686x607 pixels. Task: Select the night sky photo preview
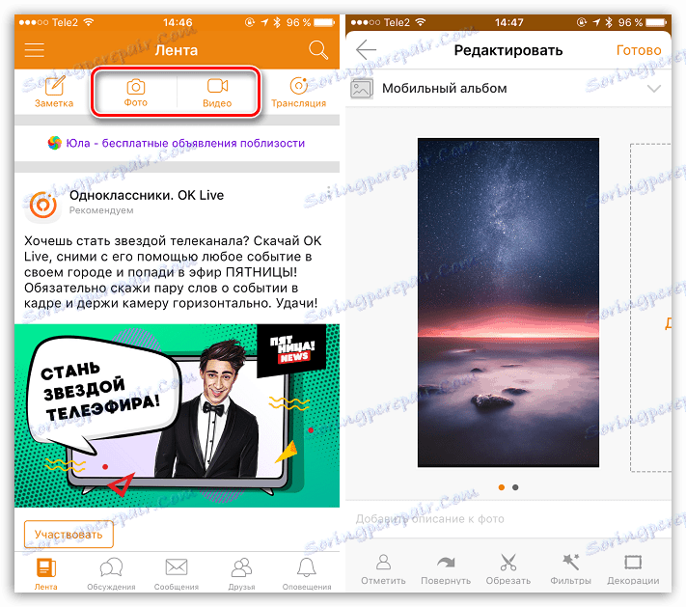click(x=508, y=302)
